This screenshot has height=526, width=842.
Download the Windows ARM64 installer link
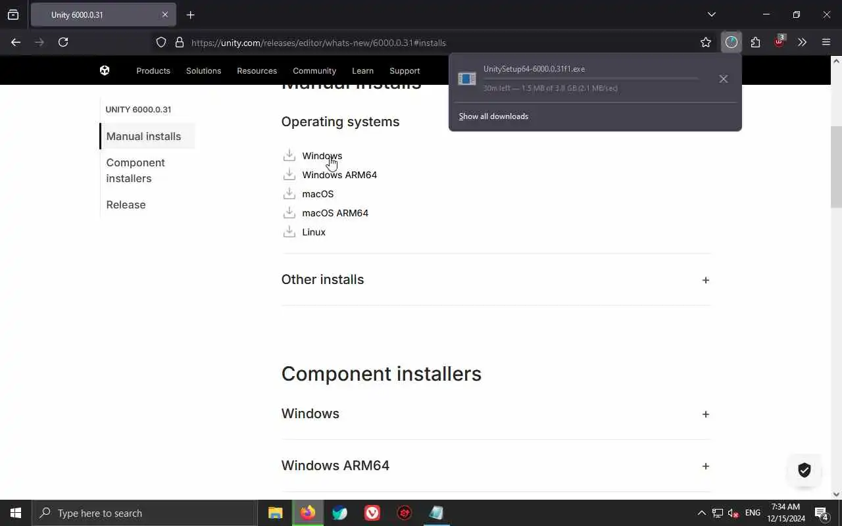point(339,175)
